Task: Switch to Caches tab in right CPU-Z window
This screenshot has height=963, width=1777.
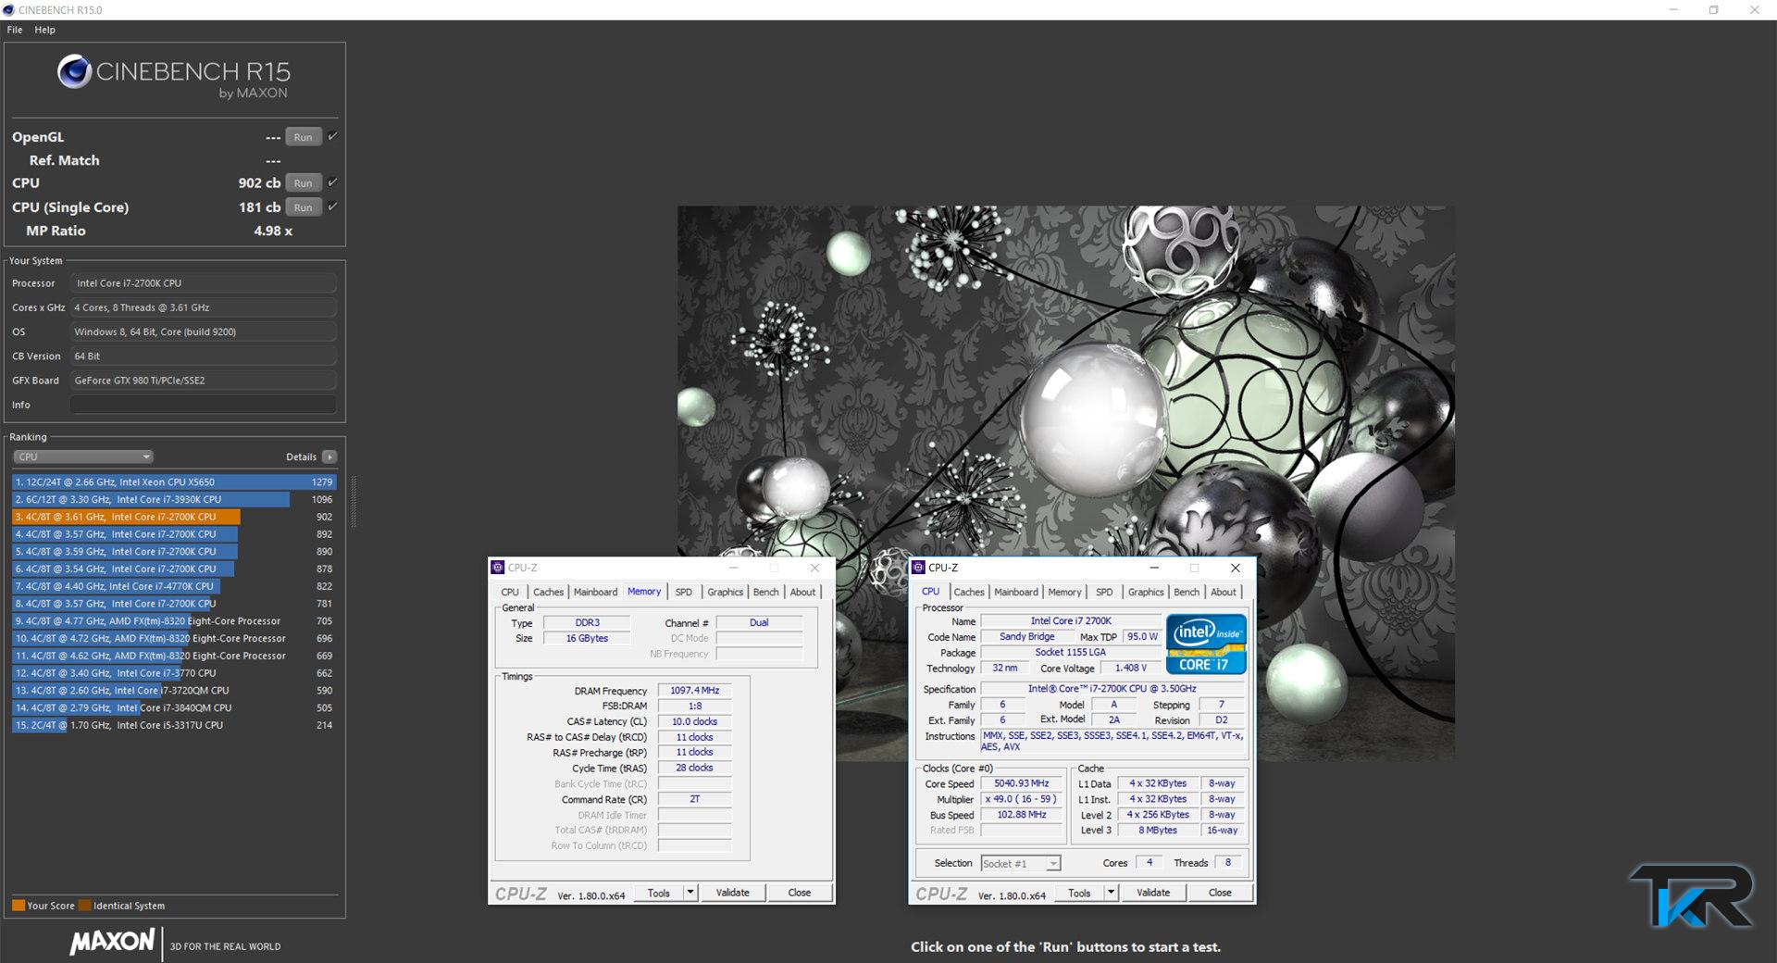Action: click(969, 592)
